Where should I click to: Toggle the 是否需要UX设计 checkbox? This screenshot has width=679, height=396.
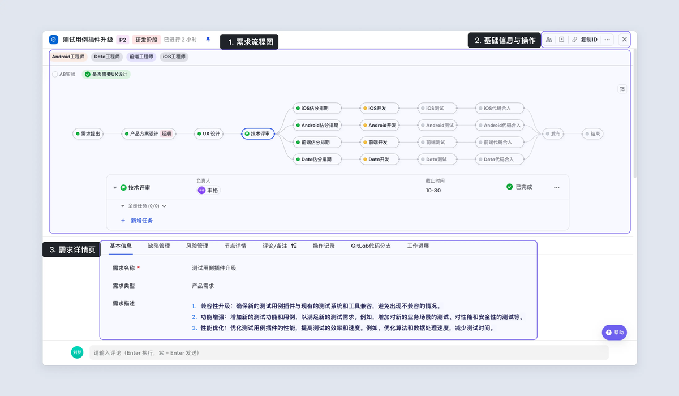coord(87,74)
